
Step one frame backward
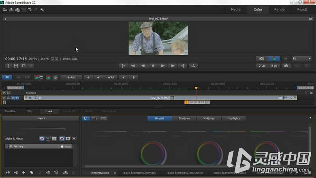click(x=133, y=66)
